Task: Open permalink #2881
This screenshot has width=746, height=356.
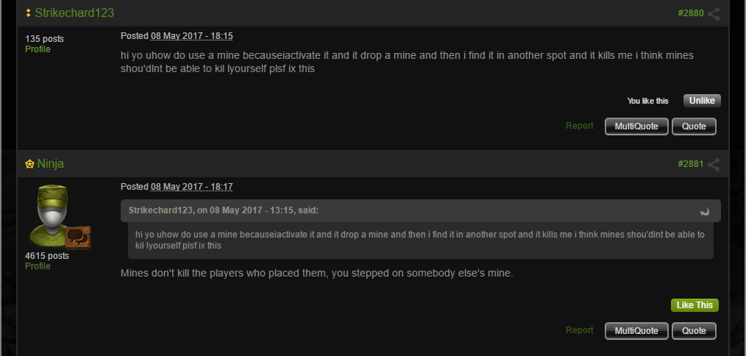Action: [691, 165]
